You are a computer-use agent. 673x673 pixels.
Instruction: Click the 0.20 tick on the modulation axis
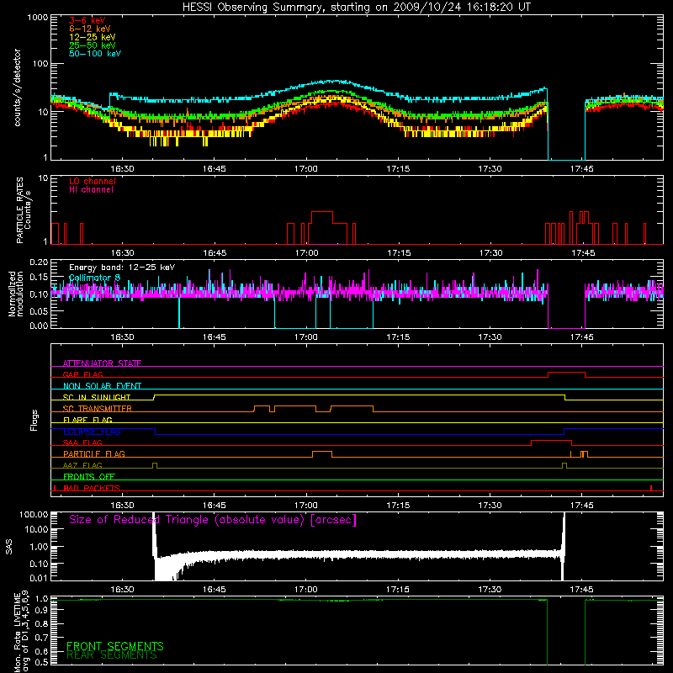click(39, 262)
